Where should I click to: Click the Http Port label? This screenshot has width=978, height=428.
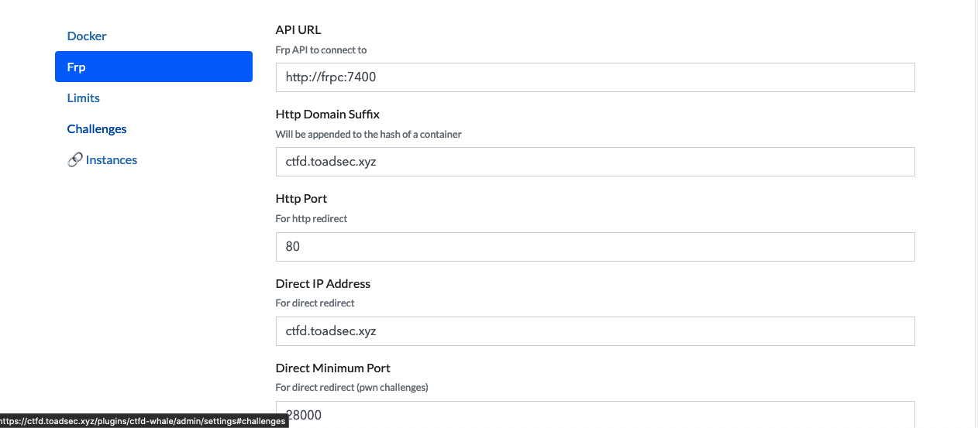(x=301, y=199)
